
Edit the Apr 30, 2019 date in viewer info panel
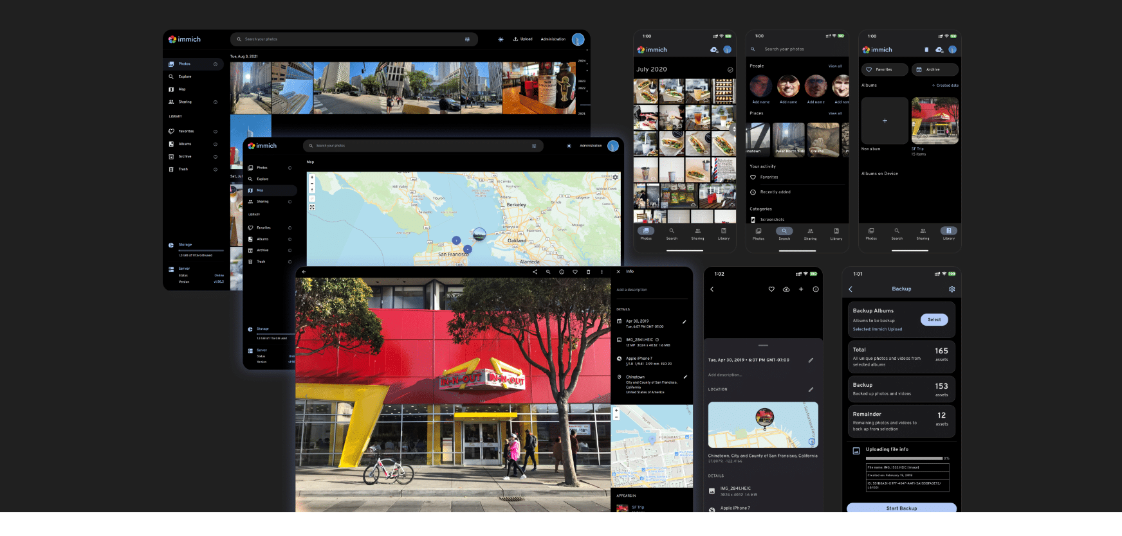click(x=684, y=322)
